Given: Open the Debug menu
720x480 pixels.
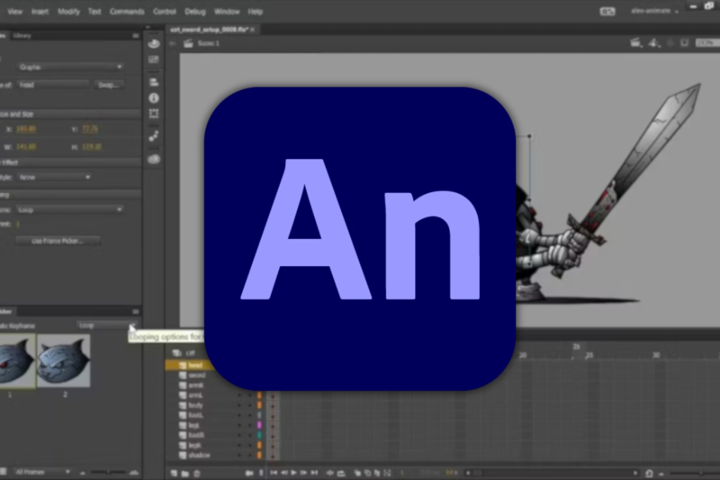Looking at the screenshot, I should 195,12.
